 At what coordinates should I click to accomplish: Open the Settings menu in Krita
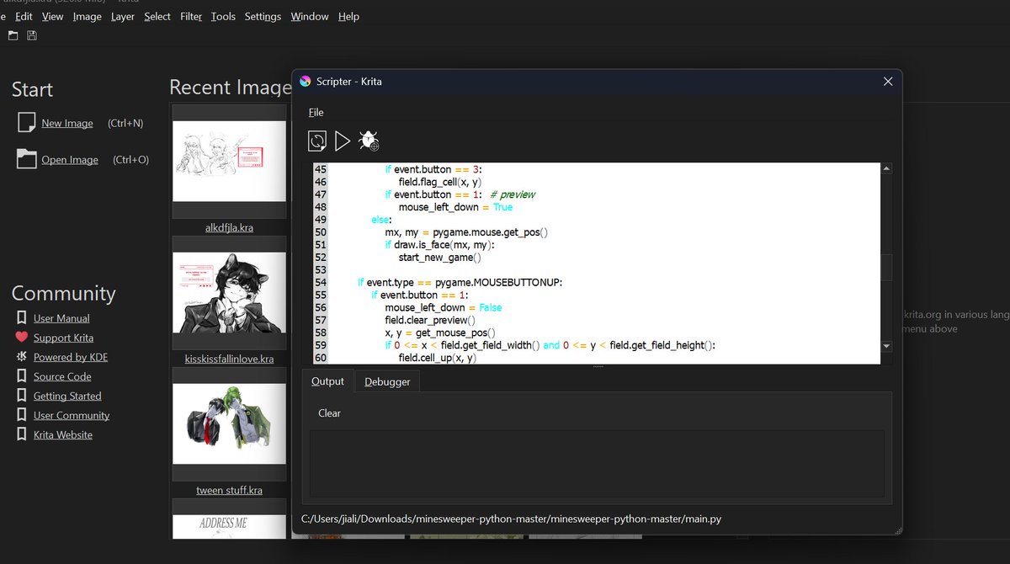coord(263,16)
